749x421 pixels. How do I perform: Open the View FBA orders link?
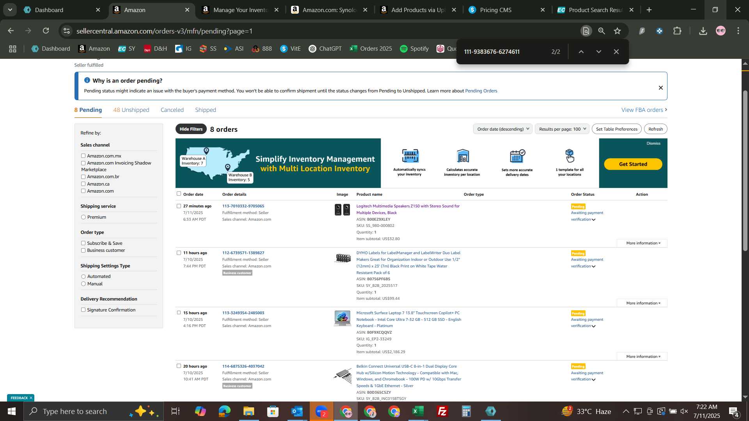coord(644,110)
